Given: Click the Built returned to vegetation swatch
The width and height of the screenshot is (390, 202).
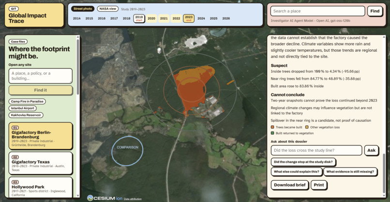Looking at the screenshot, I should pyautogui.click(x=272, y=133).
